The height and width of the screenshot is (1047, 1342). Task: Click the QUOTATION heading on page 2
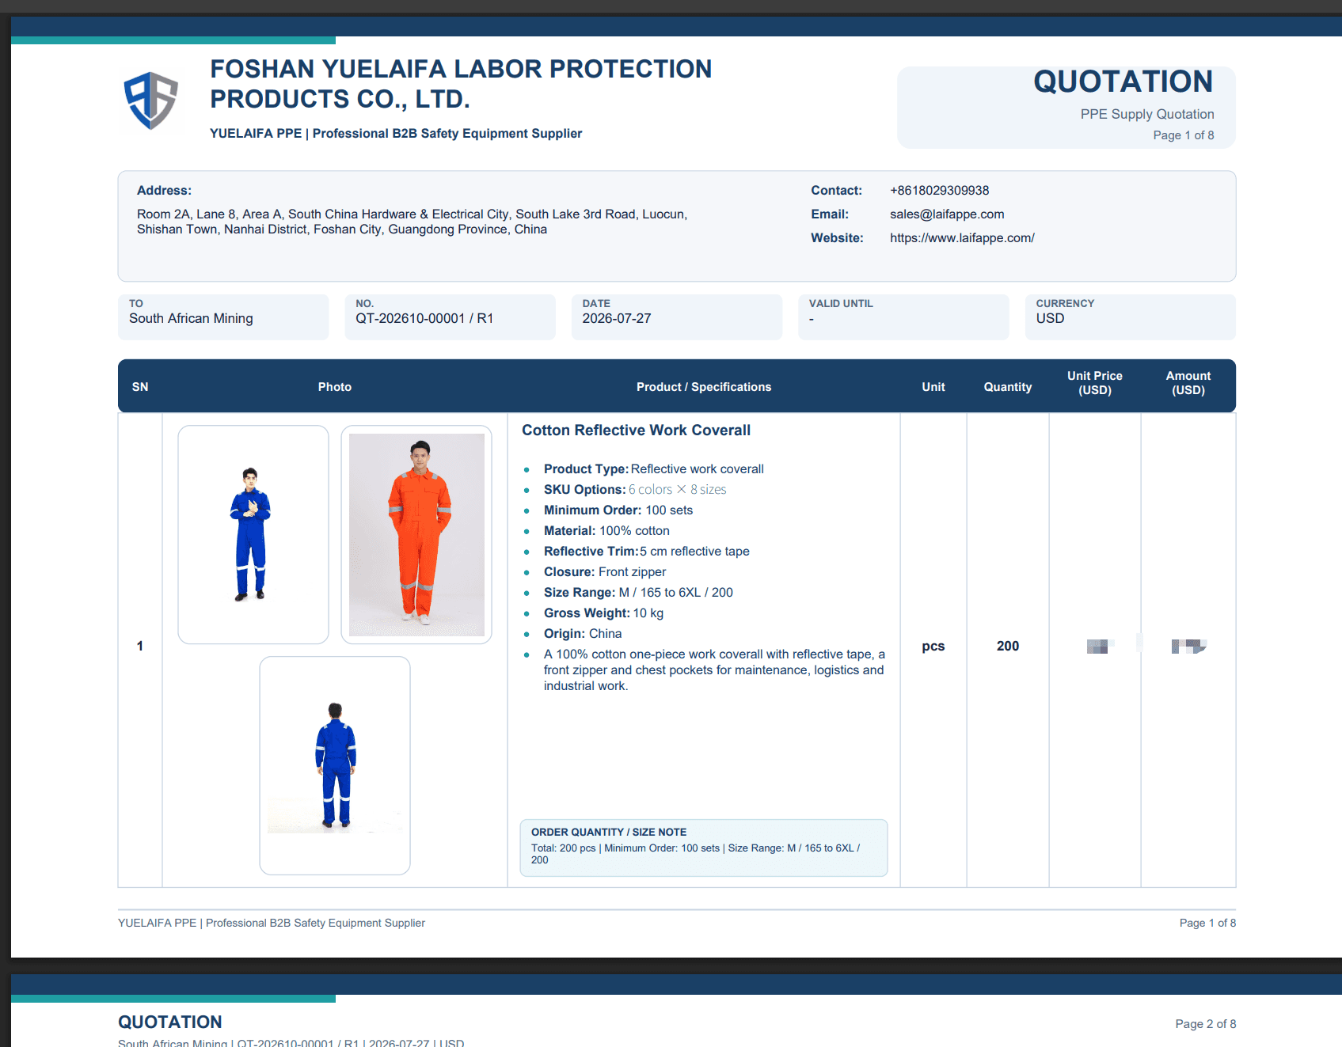click(170, 1022)
